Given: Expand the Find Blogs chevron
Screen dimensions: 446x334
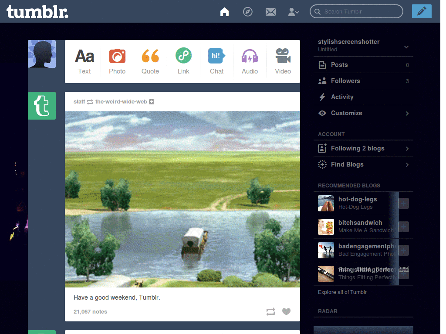Looking at the screenshot, I should 407,165.
